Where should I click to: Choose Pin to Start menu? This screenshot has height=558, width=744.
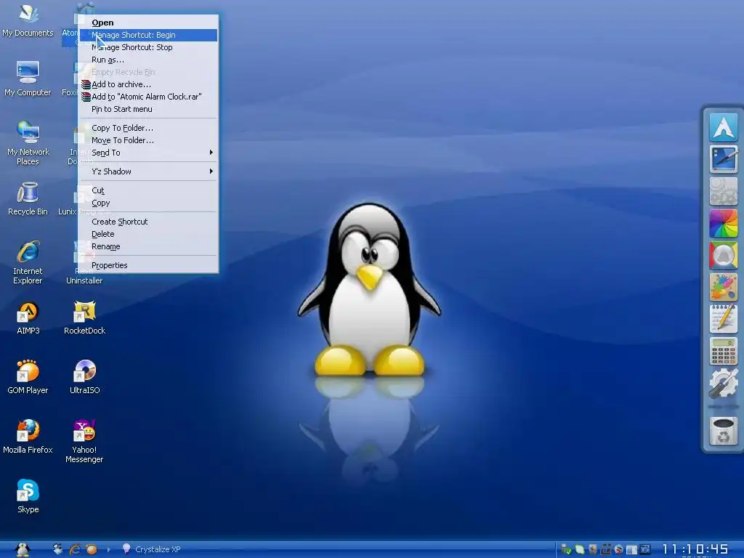tap(148, 109)
